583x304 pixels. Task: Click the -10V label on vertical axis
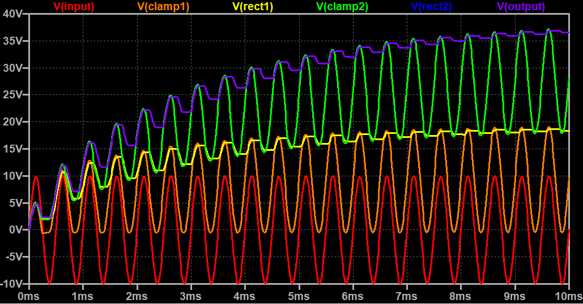pyautogui.click(x=12, y=284)
